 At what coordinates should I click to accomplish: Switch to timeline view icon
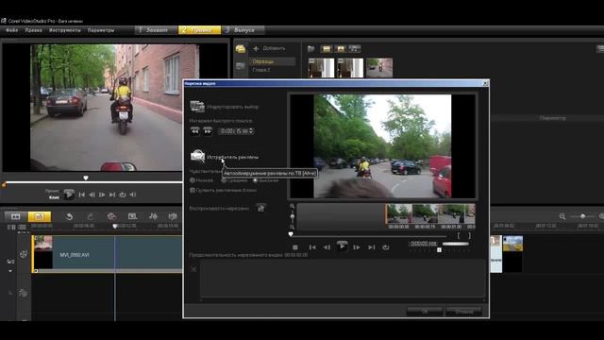[39, 216]
